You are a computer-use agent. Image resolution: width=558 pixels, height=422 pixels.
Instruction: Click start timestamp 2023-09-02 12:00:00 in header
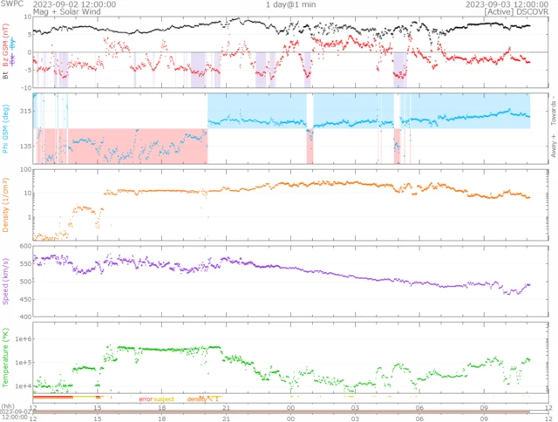74,4
